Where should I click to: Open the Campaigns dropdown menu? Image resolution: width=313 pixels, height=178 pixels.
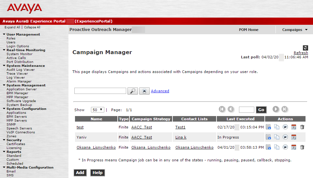[295, 30]
